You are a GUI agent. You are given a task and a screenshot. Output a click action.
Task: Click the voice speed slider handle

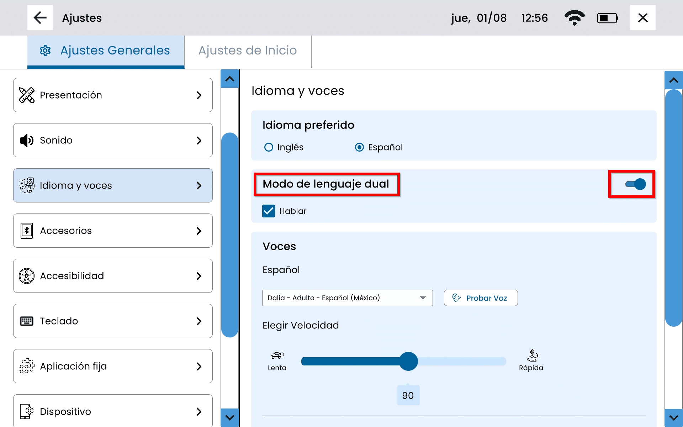[408, 361]
